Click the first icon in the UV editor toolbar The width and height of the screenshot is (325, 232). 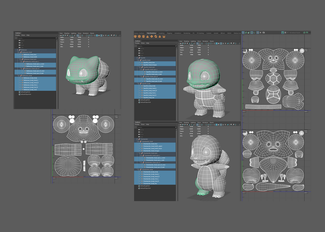(243, 33)
